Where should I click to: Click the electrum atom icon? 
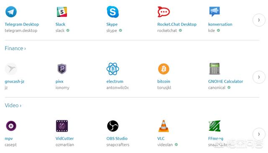tap(113, 69)
